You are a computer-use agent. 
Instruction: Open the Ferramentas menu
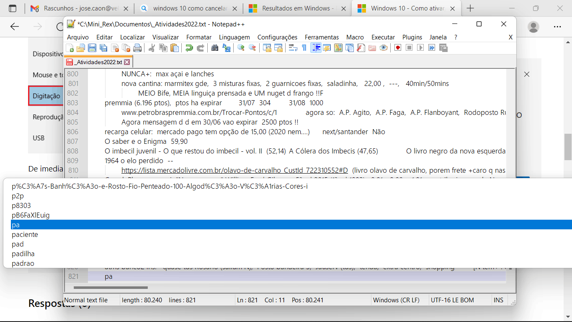322,37
